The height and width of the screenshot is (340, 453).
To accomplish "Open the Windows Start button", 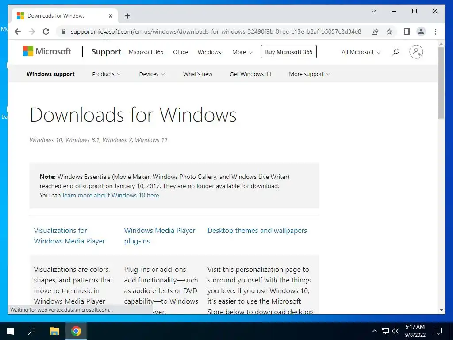I will coord(11,331).
